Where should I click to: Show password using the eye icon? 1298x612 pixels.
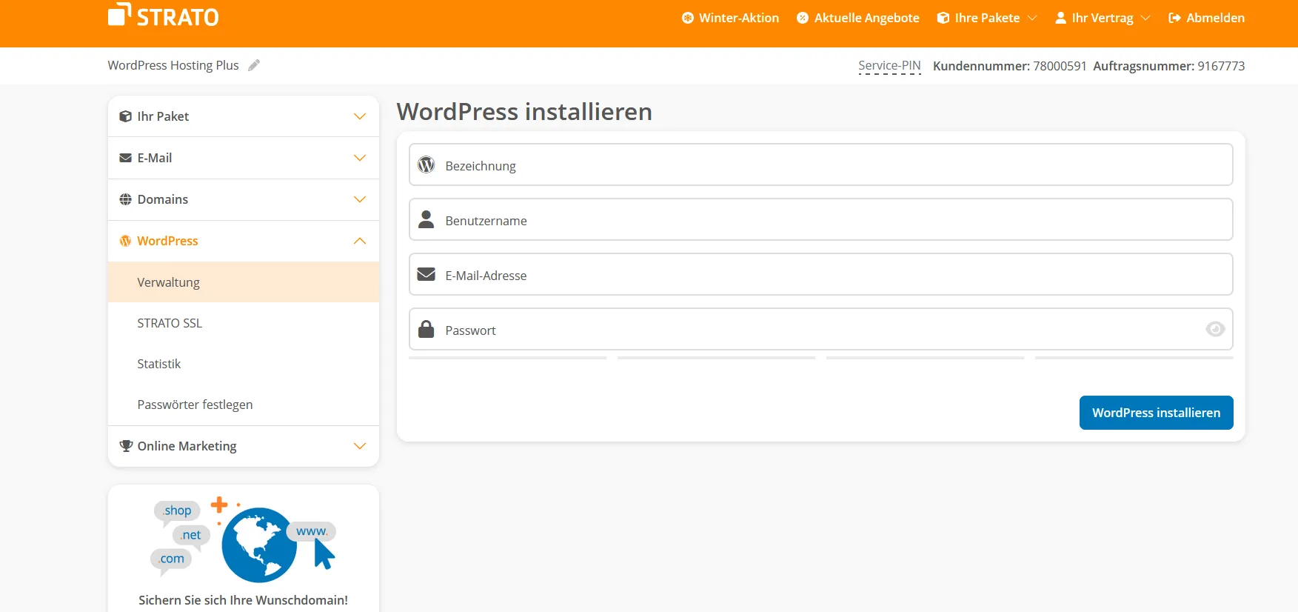point(1215,329)
